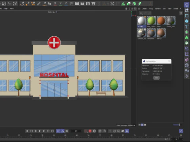
Task: Switch material manager to list view
Action: 140,125
